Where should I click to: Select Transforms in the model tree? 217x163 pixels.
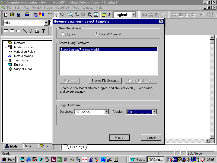pos(21,60)
